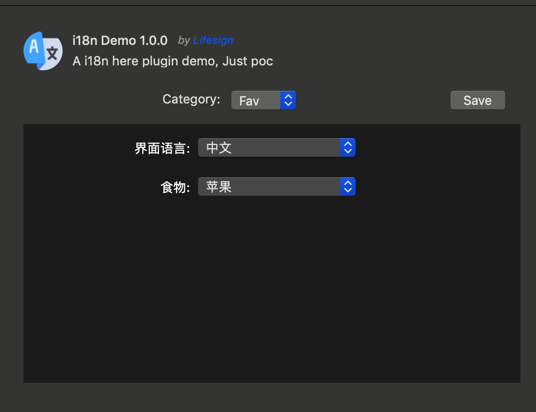The image size is (536, 412).
Task: Open the Lifesign author link
Action: [x=213, y=41]
